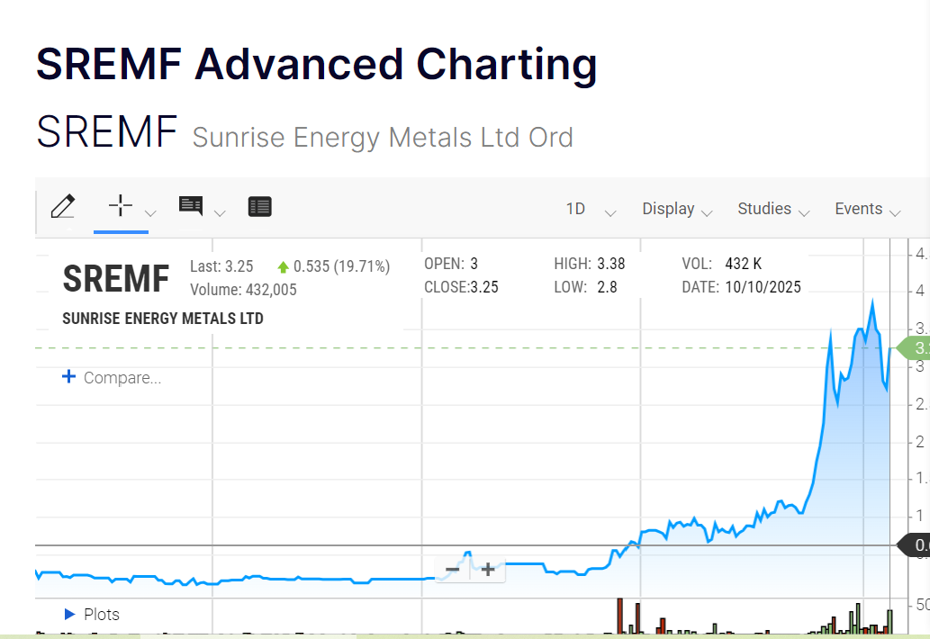Click the tall red volume bar
This screenshot has height=639, width=930.
pos(619,616)
